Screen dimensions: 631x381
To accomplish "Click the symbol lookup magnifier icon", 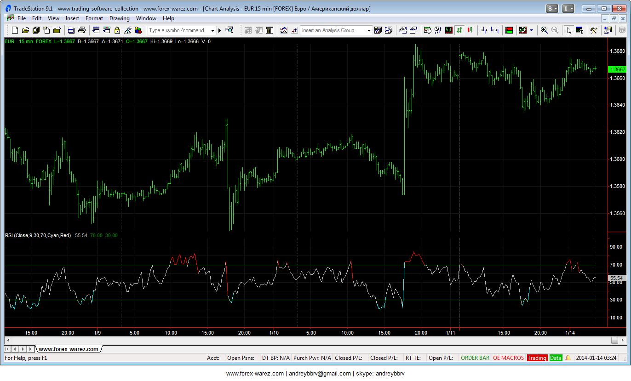I will coord(229,30).
